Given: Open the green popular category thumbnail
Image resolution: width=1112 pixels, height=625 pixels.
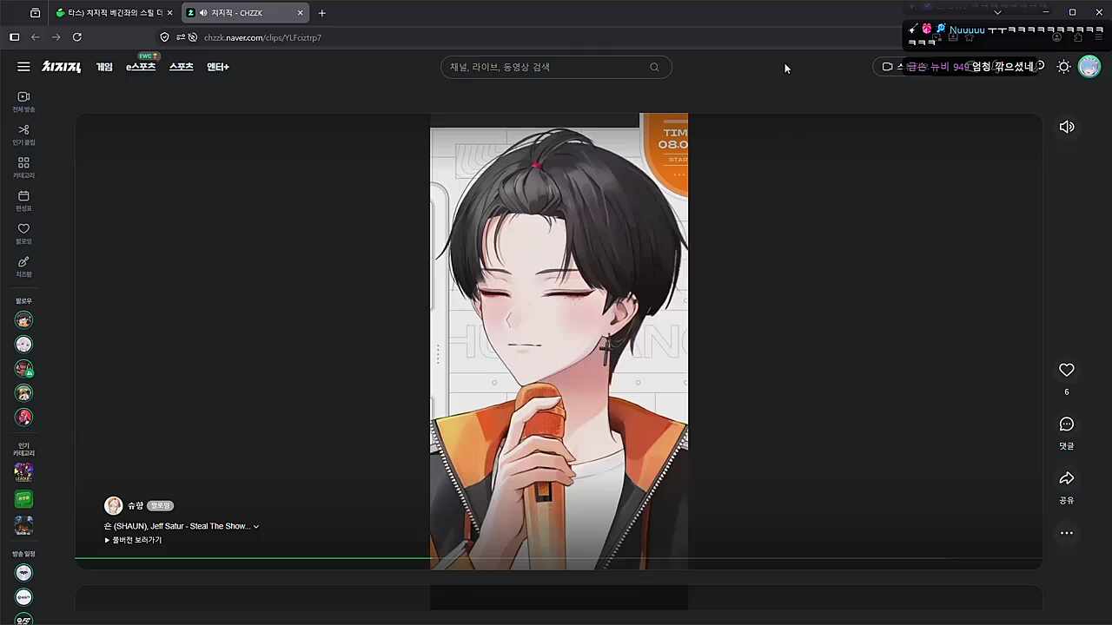Looking at the screenshot, I should (23, 499).
